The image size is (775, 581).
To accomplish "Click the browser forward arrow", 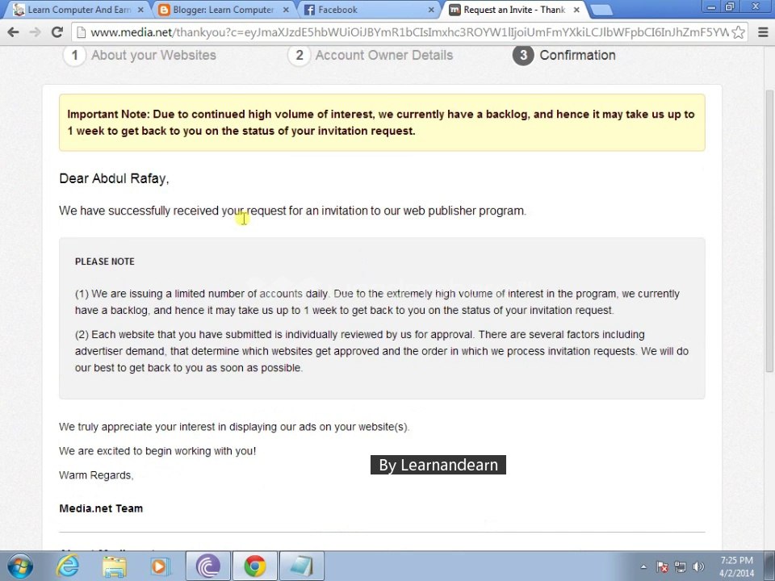I will (35, 32).
